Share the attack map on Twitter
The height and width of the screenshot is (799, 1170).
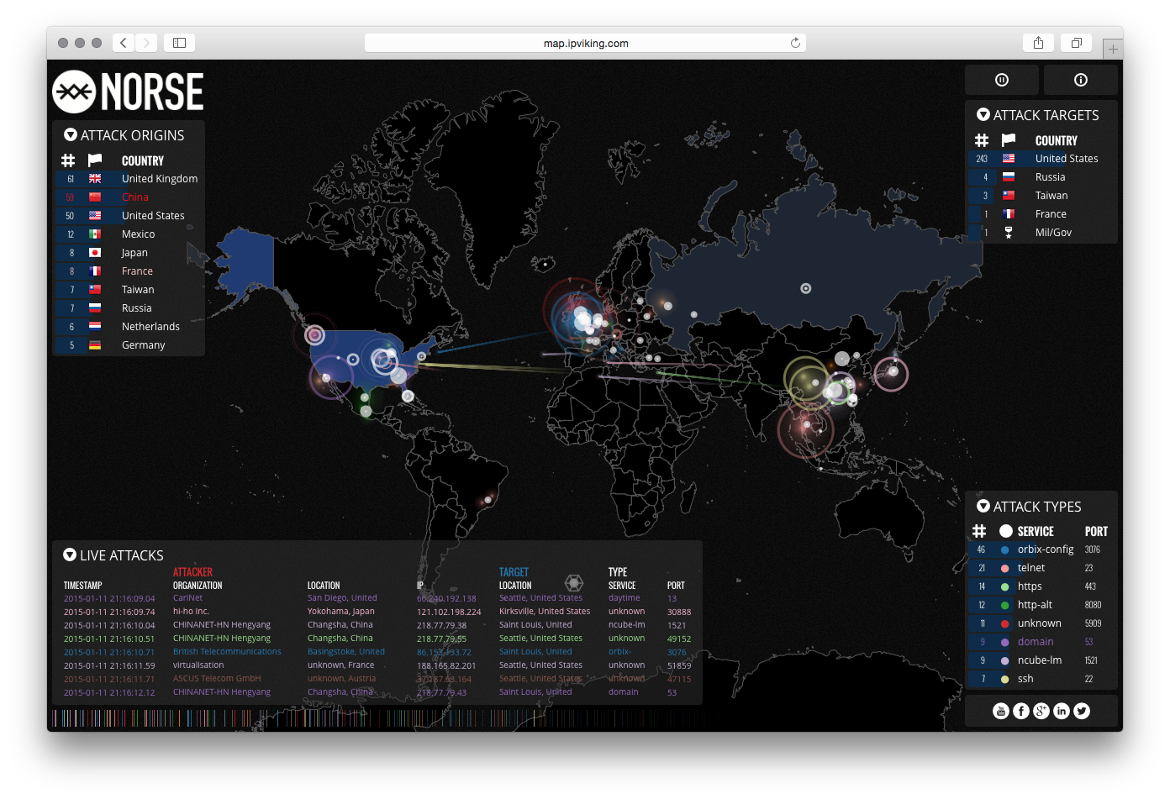coord(1082,710)
